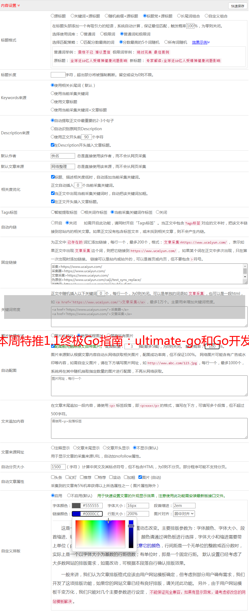Click the 字体颜色 hex input #555555

[x=91, y=506]
